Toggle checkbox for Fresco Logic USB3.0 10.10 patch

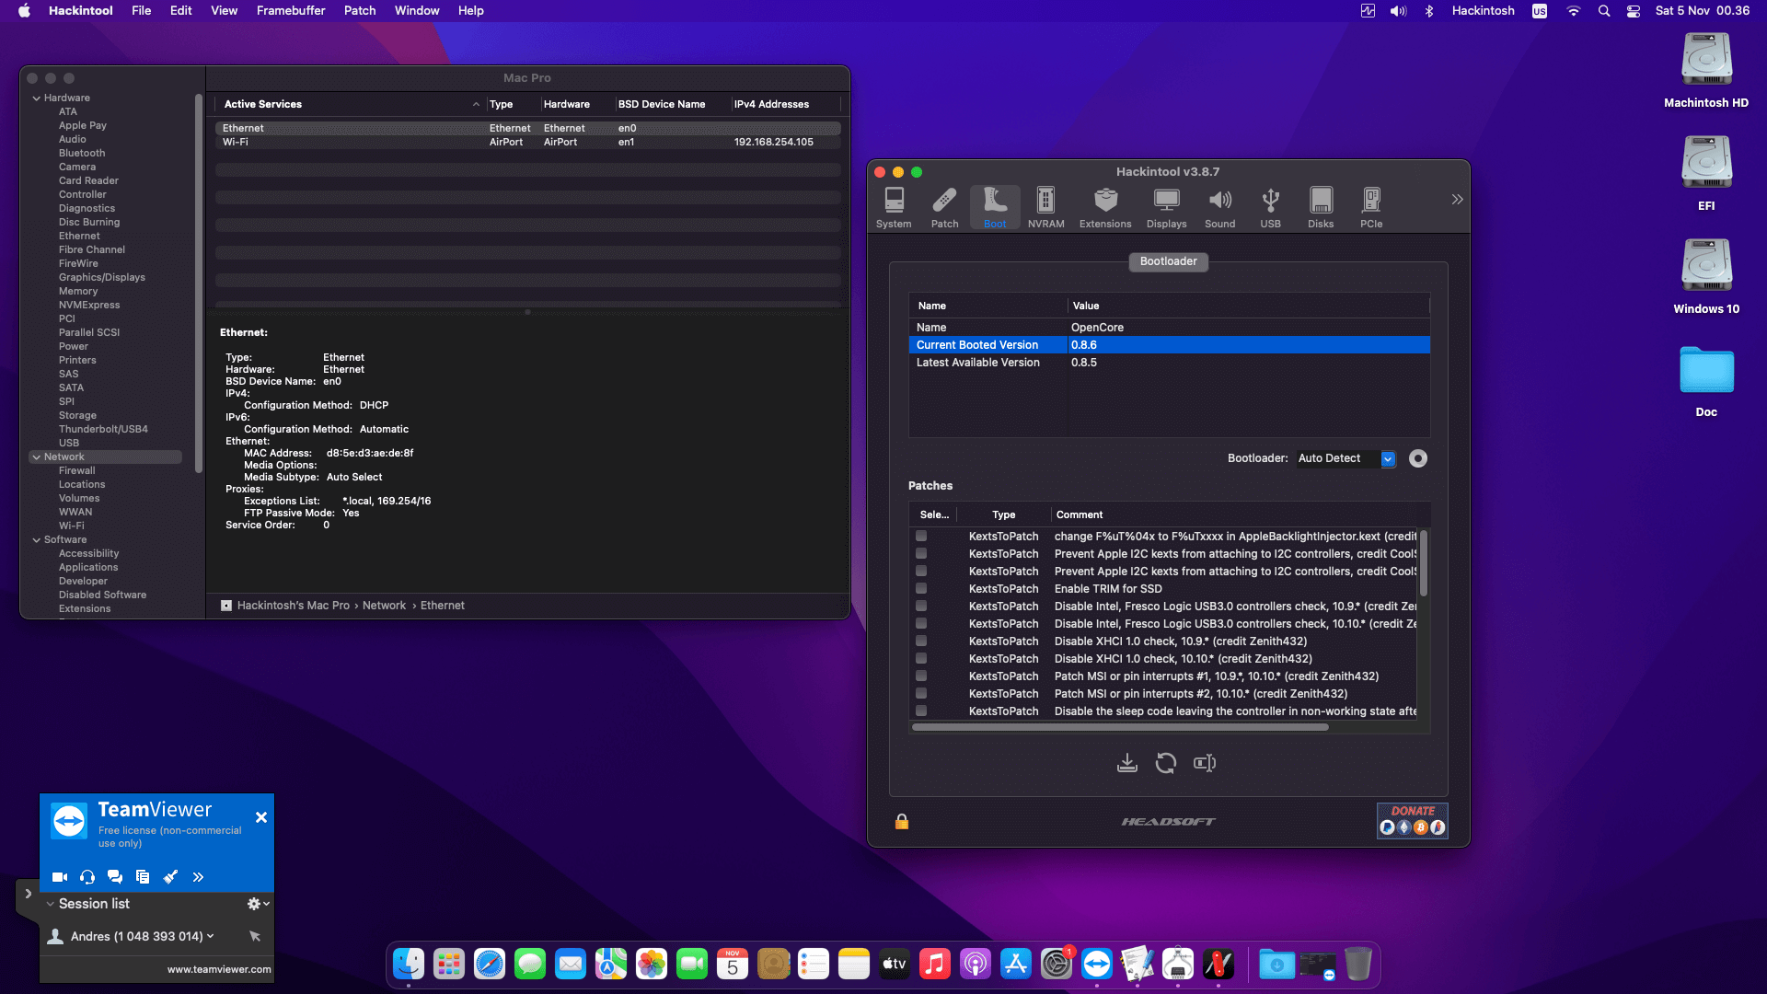921,623
